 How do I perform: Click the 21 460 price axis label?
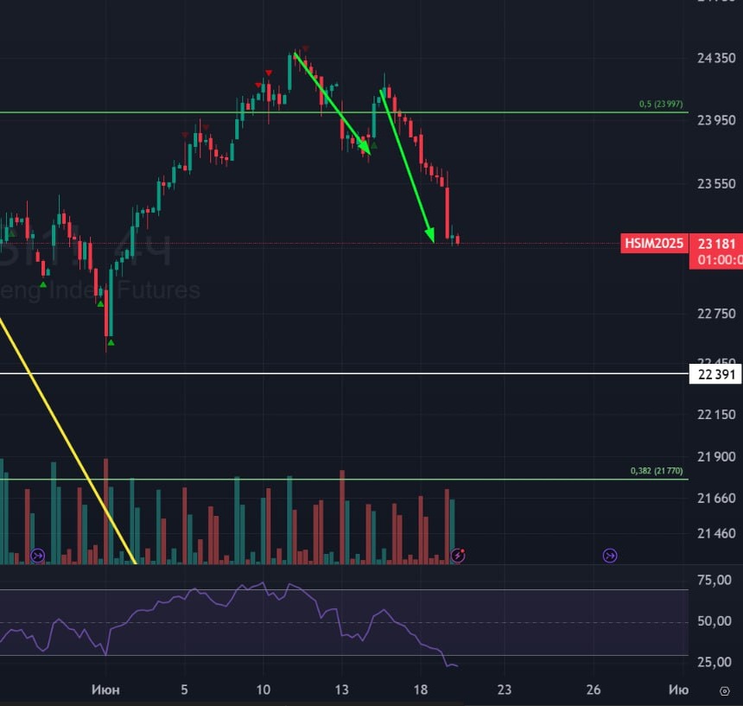tap(716, 533)
